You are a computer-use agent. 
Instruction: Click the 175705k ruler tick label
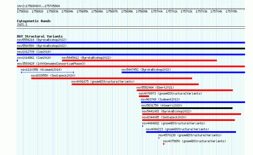(231, 11)
